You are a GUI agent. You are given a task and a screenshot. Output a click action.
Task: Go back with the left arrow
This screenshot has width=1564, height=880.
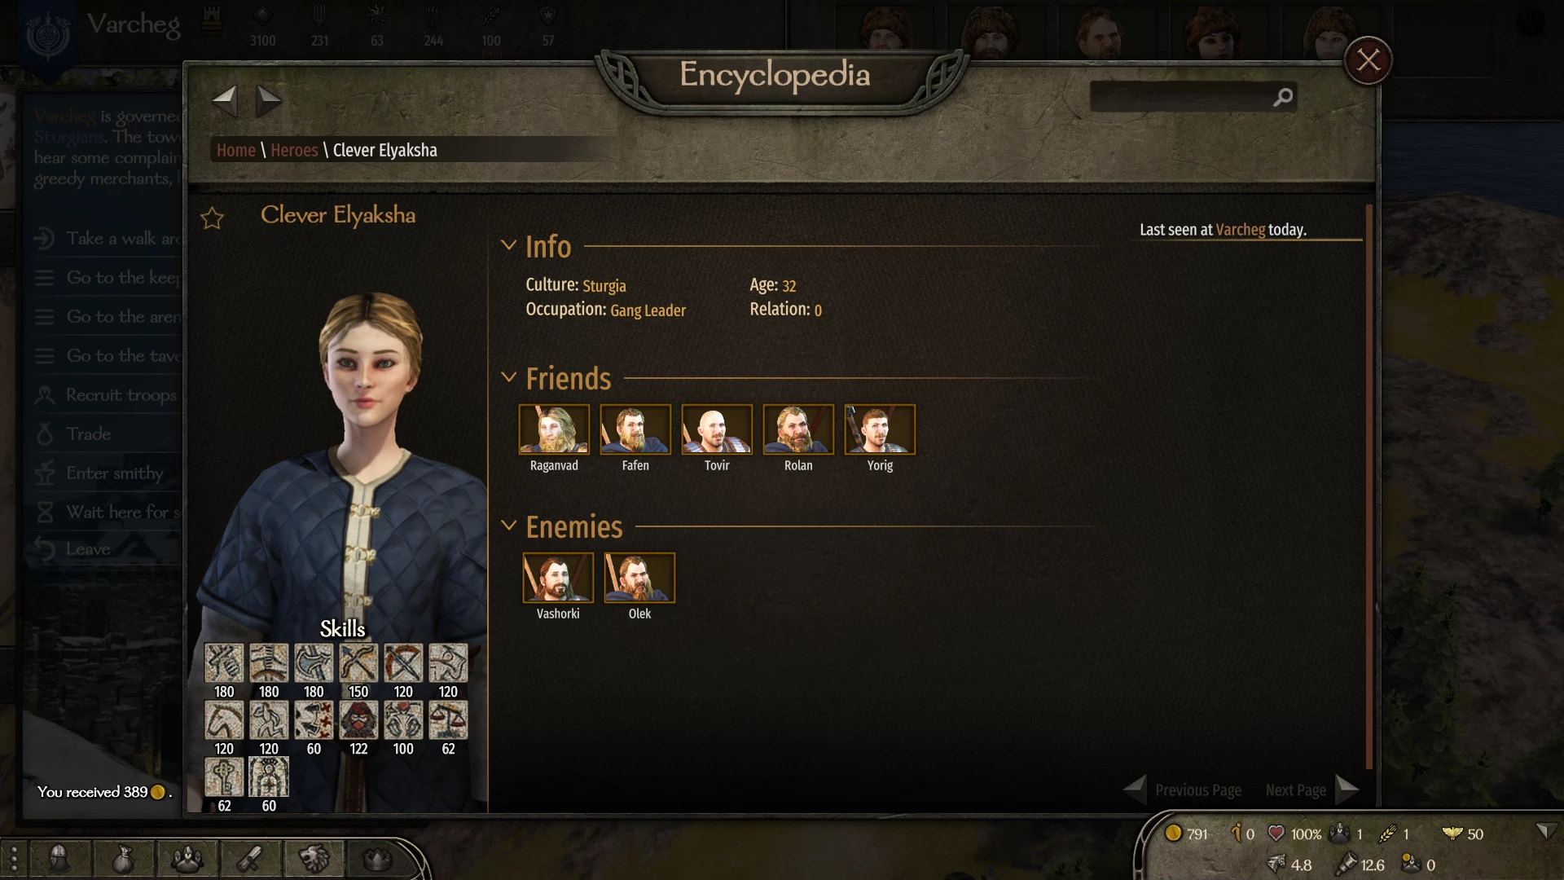point(224,101)
